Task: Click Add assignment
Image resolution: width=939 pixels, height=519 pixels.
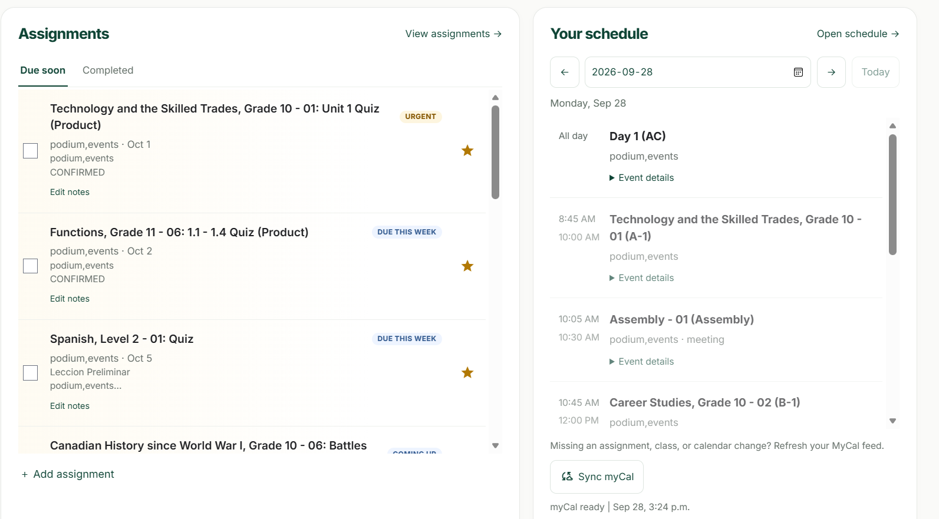Action: click(x=68, y=474)
